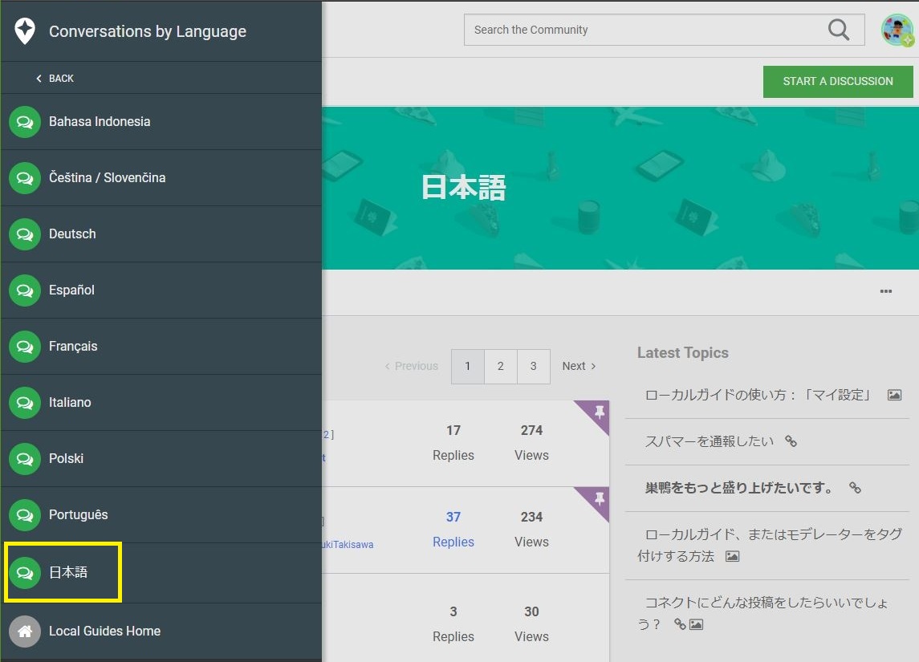This screenshot has height=662, width=919.
Task: Click the Conversations by Language title
Action: tap(148, 31)
